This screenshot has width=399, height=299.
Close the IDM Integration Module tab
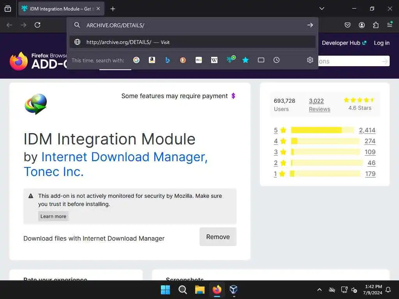[98, 9]
